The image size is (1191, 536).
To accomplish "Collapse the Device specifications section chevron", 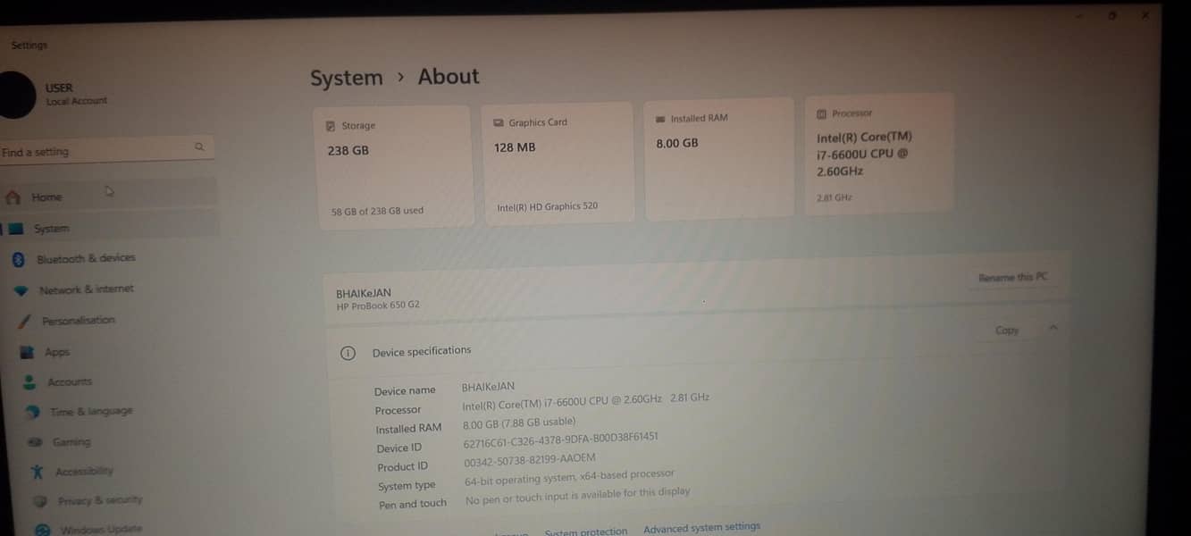I will click(1053, 328).
